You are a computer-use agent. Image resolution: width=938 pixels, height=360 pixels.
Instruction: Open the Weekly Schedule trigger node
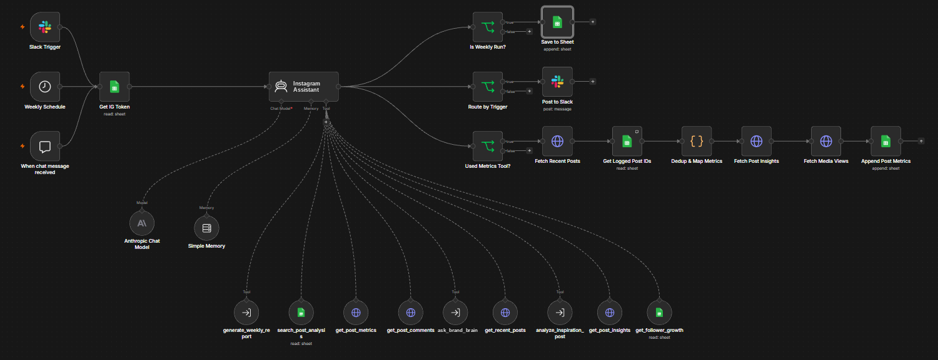pyautogui.click(x=45, y=87)
